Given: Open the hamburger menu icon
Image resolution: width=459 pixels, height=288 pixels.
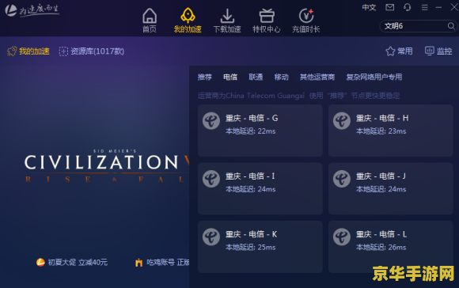Looking at the screenshot, I should (424, 7).
